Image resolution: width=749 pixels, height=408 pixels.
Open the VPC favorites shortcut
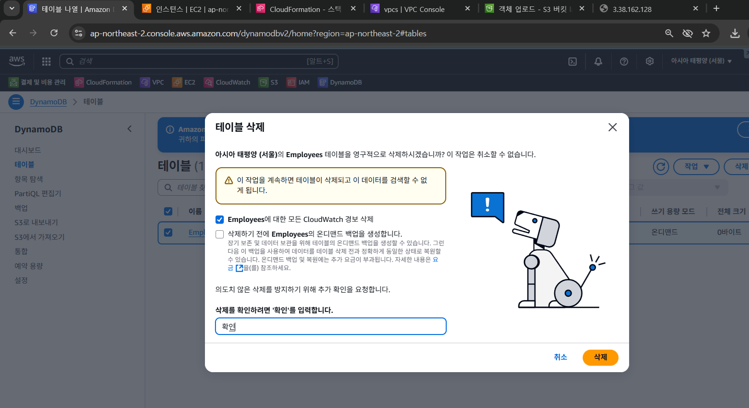[x=152, y=82]
